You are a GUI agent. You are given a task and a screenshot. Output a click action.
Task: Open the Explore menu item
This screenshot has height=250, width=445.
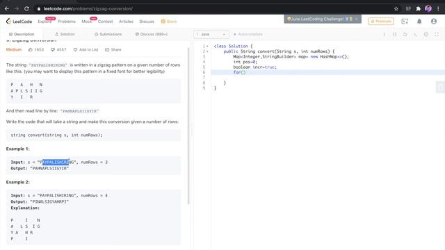44,22
